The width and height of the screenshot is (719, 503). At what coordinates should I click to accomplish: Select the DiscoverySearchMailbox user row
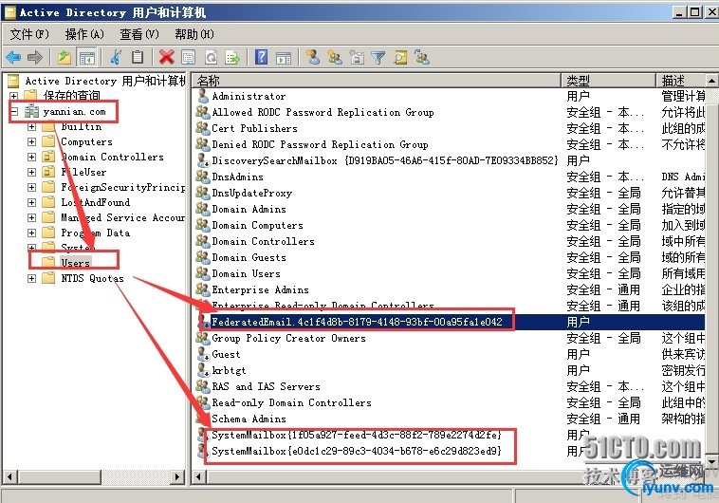385,160
